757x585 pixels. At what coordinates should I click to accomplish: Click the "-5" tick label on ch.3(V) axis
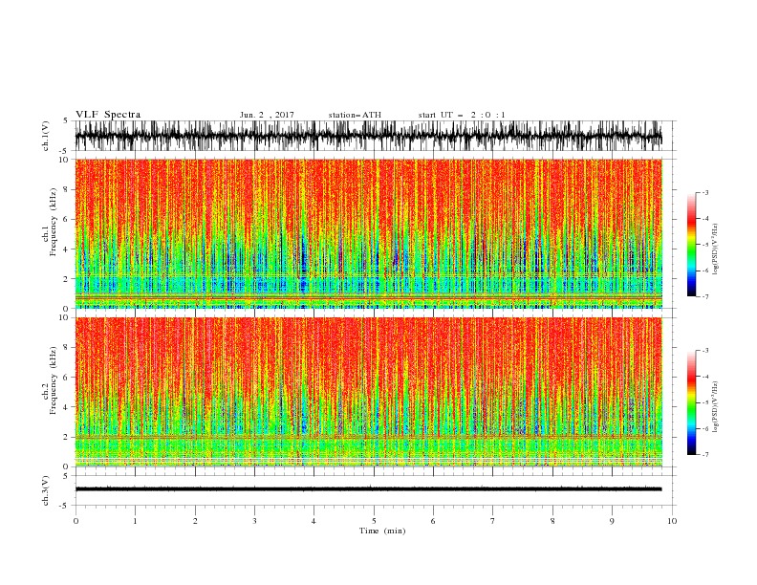pyautogui.click(x=65, y=506)
